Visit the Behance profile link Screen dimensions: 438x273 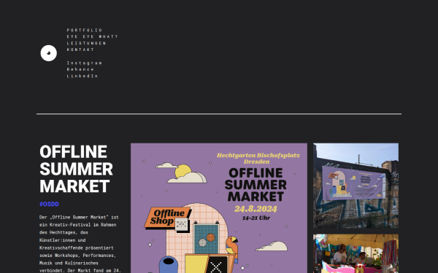coord(80,69)
